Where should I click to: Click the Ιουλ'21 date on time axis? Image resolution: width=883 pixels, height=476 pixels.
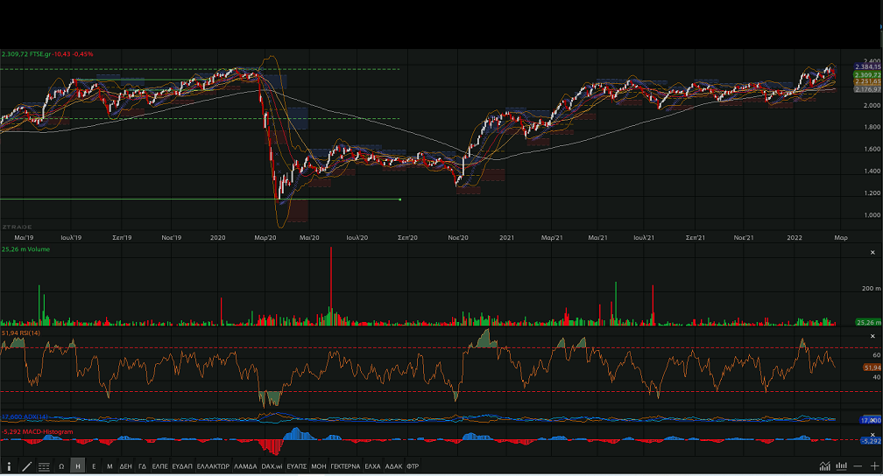[x=644, y=237]
